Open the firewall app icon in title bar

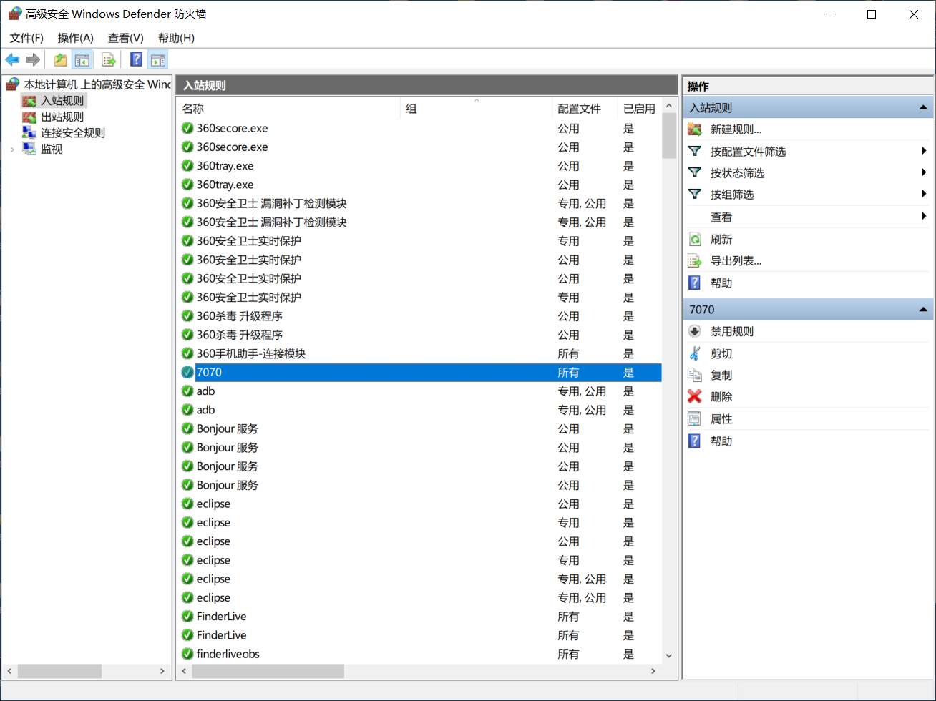tap(14, 14)
